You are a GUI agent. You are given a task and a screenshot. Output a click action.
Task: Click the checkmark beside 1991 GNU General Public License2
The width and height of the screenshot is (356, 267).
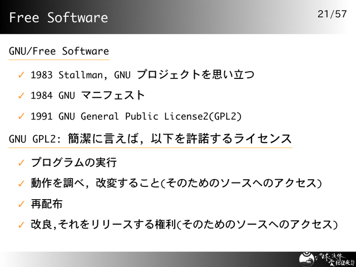[x=21, y=117]
